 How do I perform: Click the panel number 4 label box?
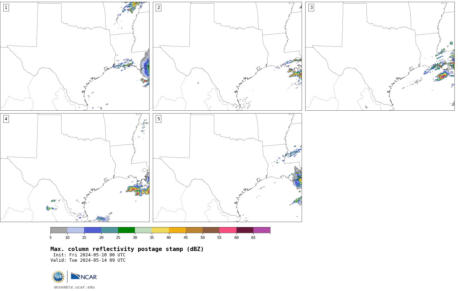click(6, 119)
